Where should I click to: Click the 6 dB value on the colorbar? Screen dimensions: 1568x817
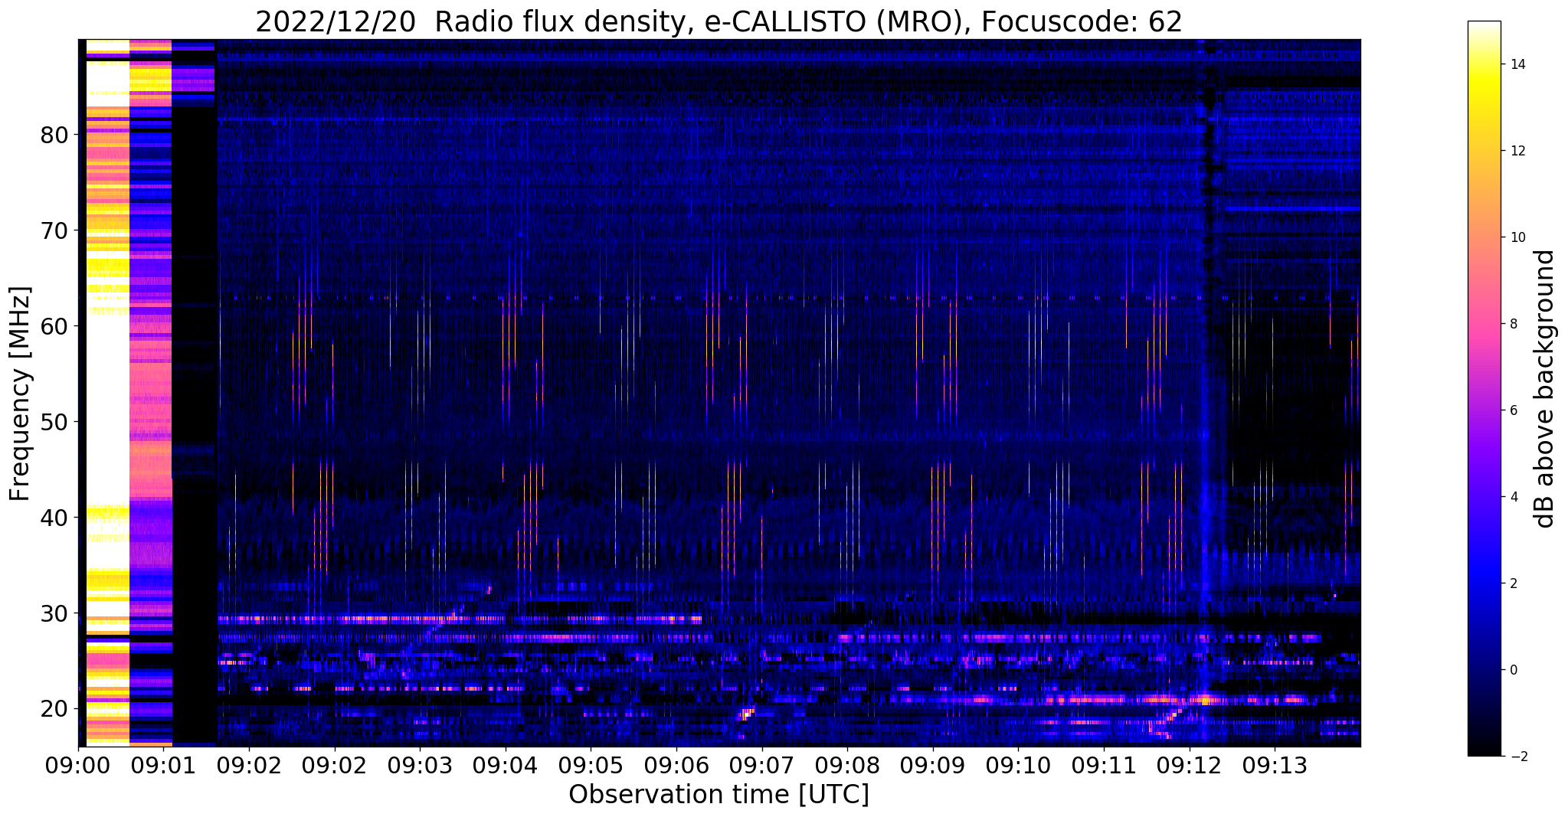click(x=1513, y=410)
